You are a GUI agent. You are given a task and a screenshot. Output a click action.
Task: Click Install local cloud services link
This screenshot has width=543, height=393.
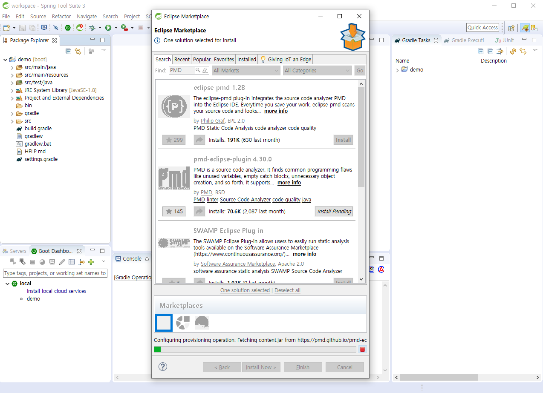(x=56, y=291)
